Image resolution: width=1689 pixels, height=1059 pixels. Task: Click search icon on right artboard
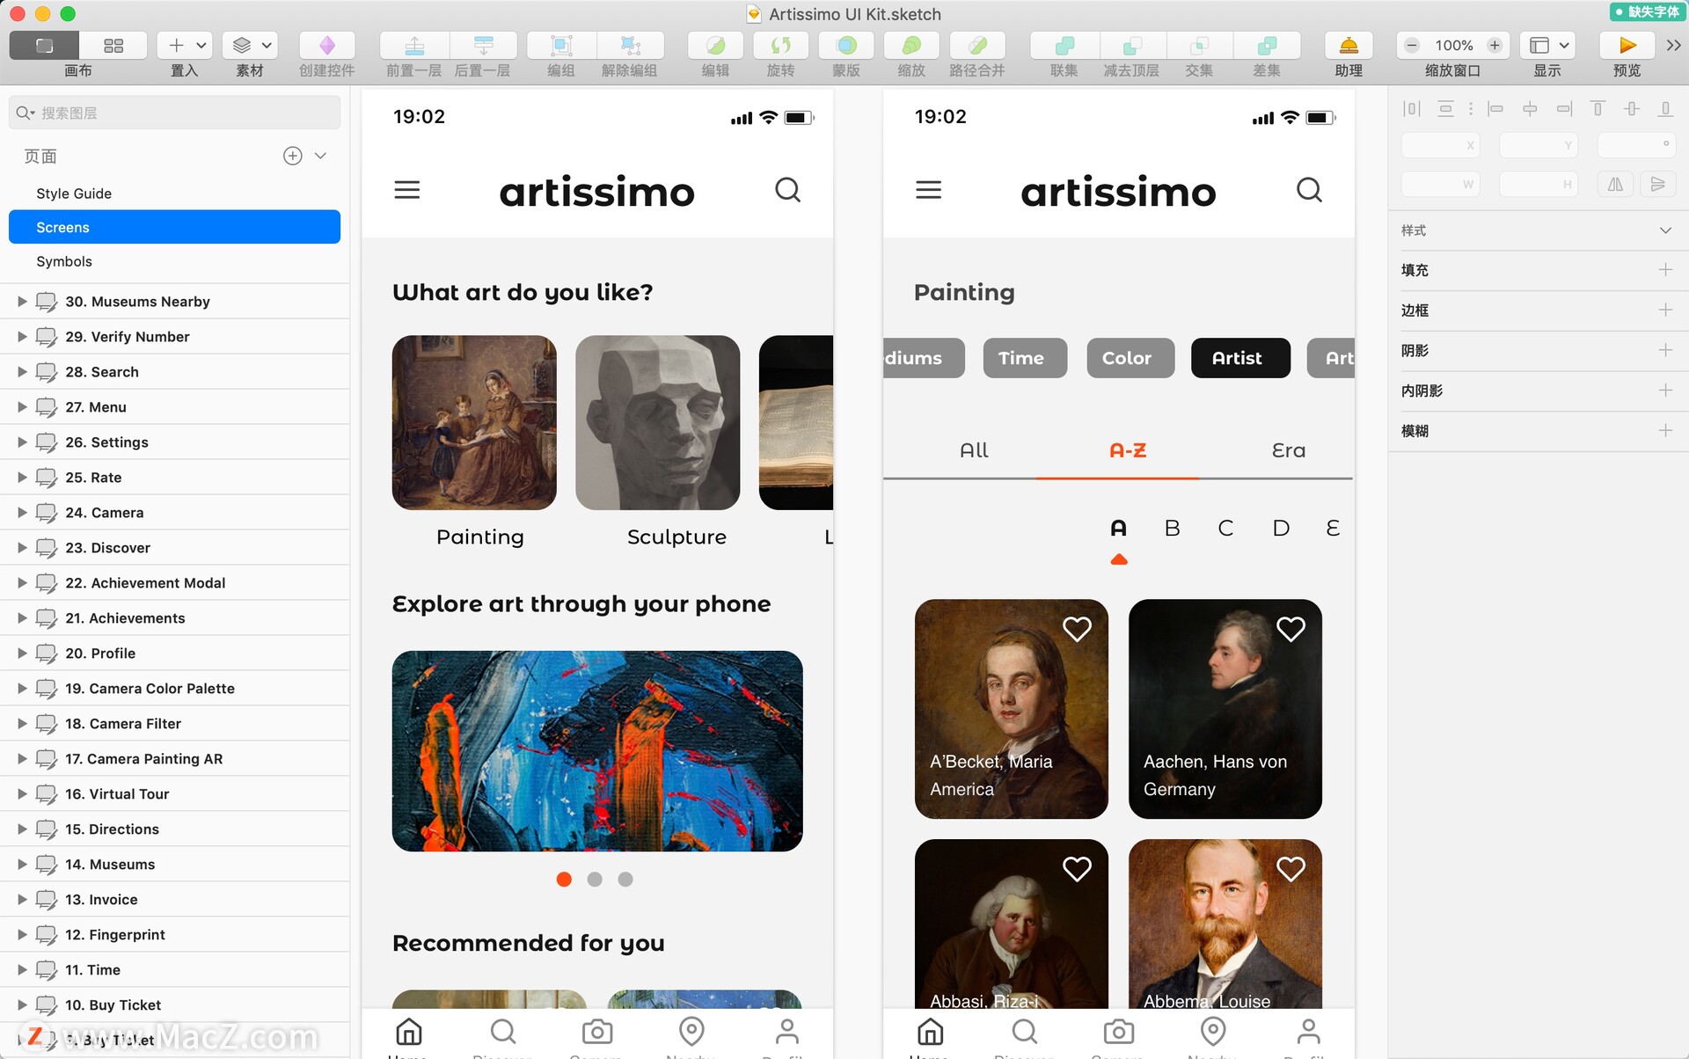pos(1309,190)
